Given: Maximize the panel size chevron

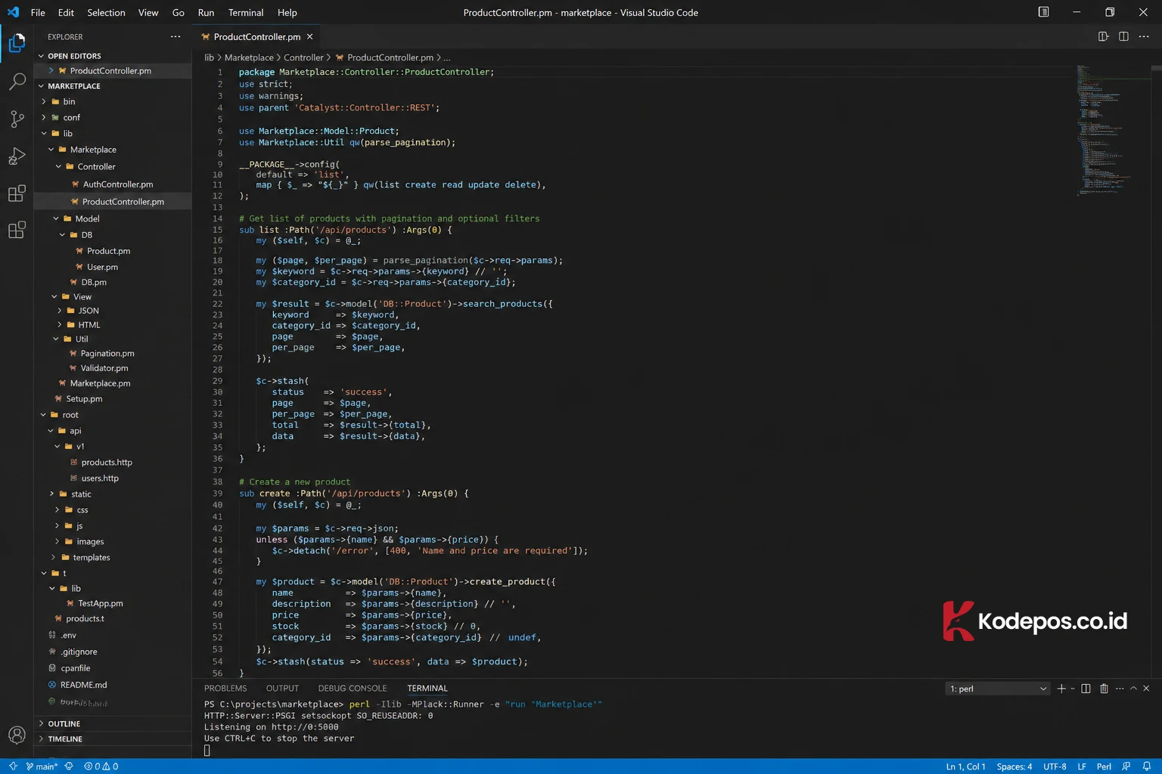Looking at the screenshot, I should tap(1133, 689).
